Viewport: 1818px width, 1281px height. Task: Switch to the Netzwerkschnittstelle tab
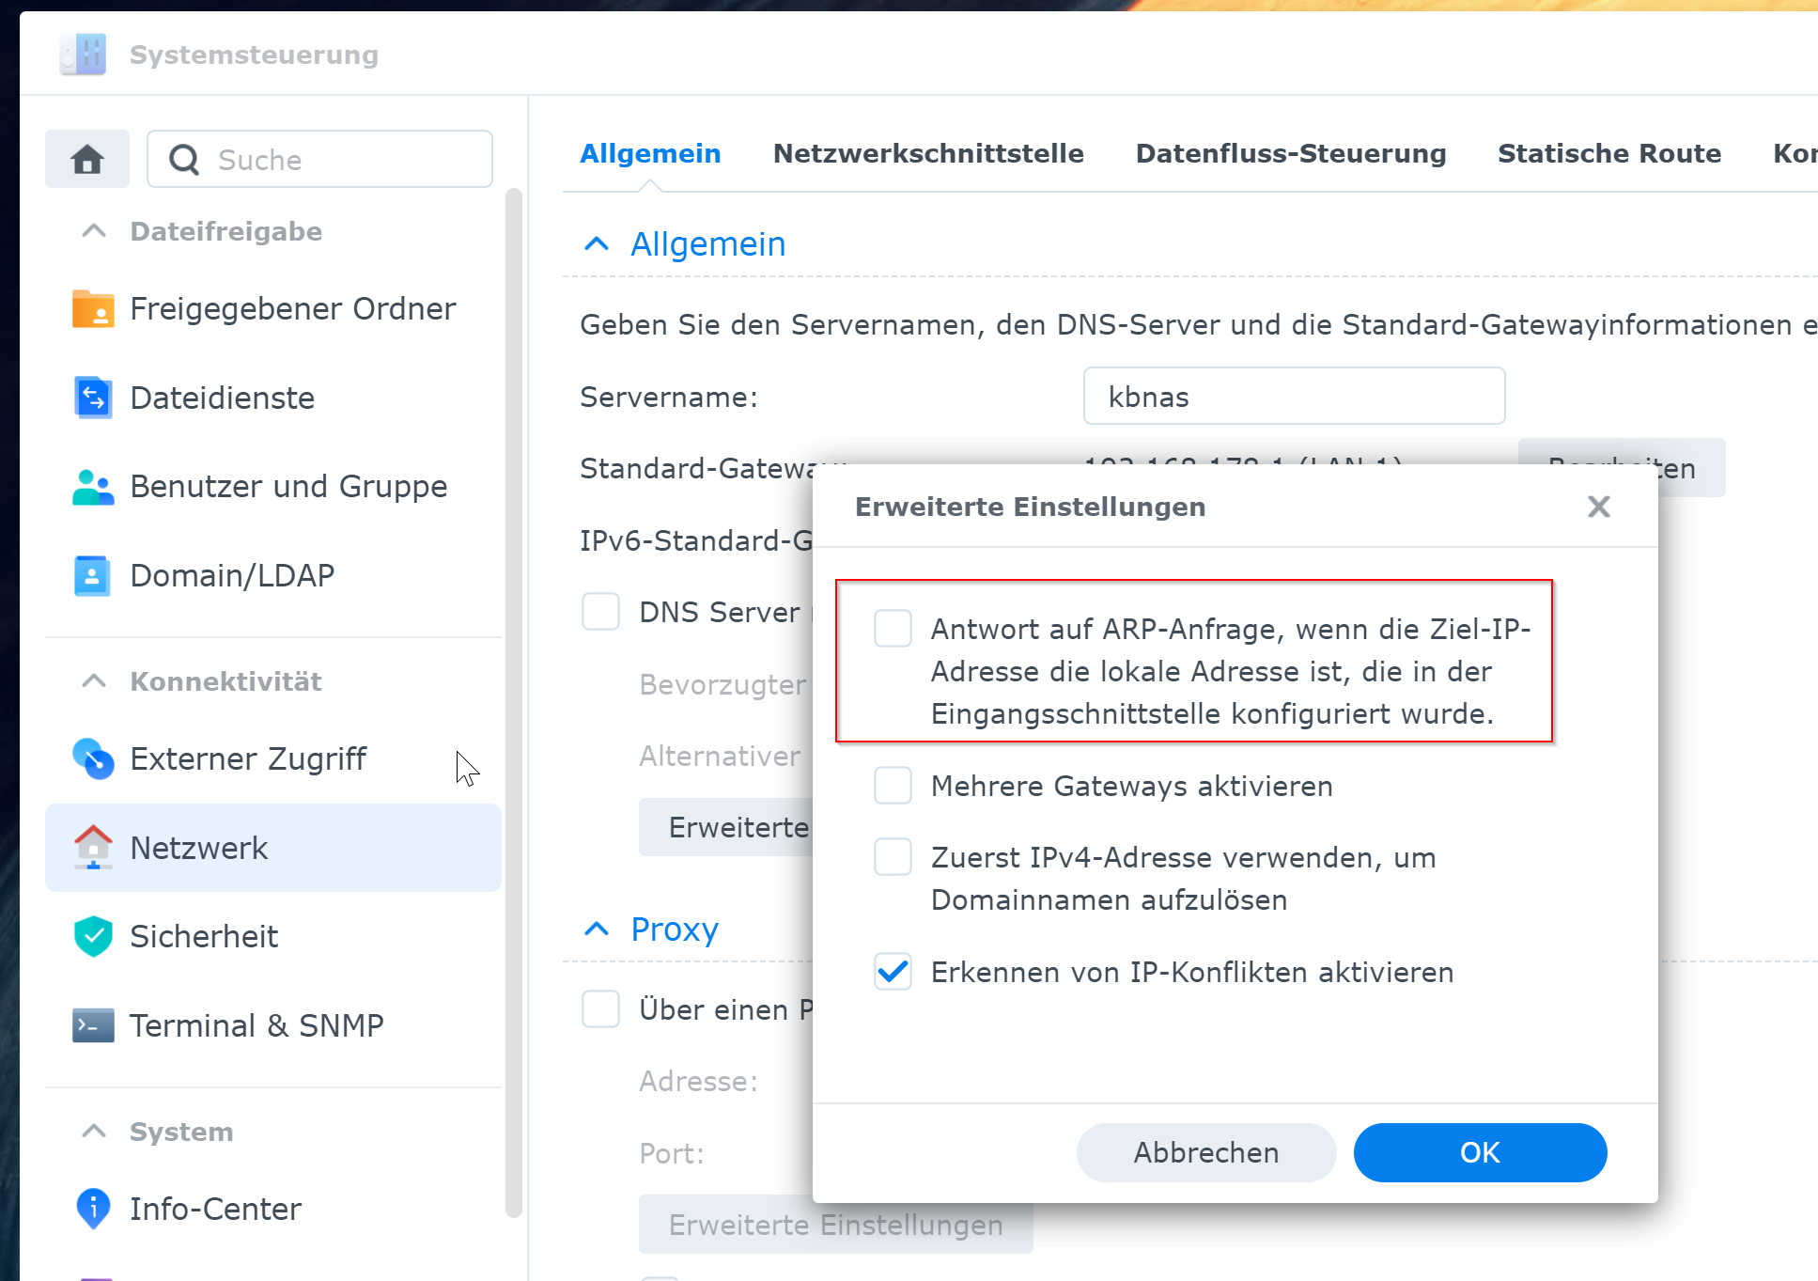[x=928, y=153]
